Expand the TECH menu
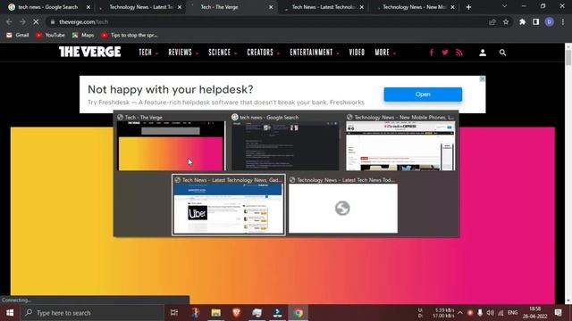Image resolution: width=572 pixels, height=321 pixels. tap(148, 53)
